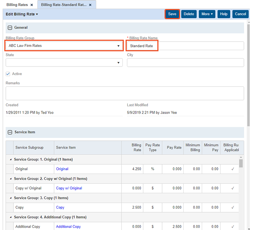253x230 pixels.
Task: Collapse Service Group 4. Additional Copy
Action: coord(10,217)
